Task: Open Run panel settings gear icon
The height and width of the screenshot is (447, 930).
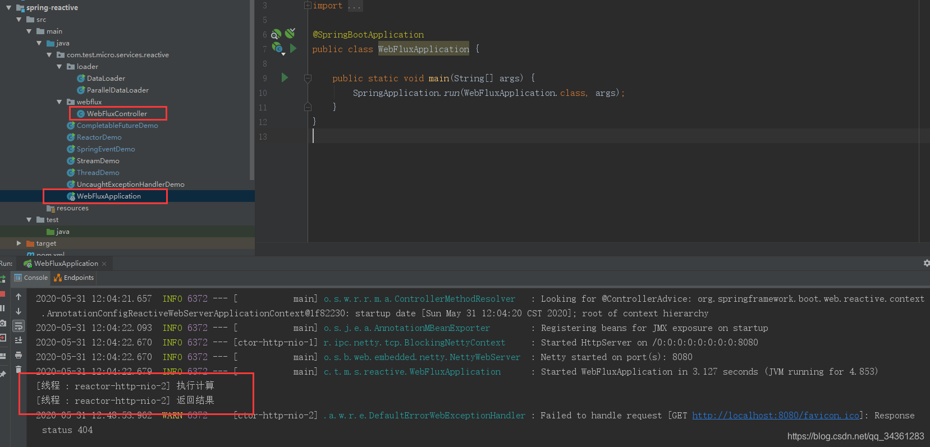Action: (x=926, y=263)
